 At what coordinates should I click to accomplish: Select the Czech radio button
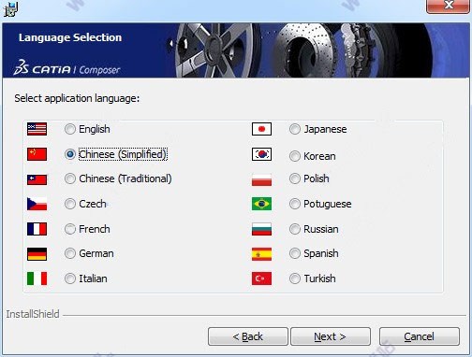(x=70, y=204)
